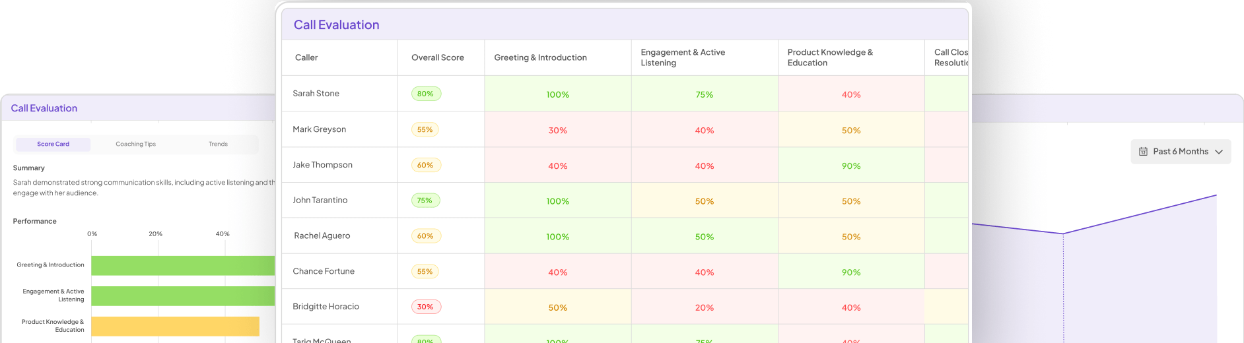This screenshot has width=1244, height=343.
Task: Click Mark Greyson's 55% overall score badge
Action: coord(425,129)
